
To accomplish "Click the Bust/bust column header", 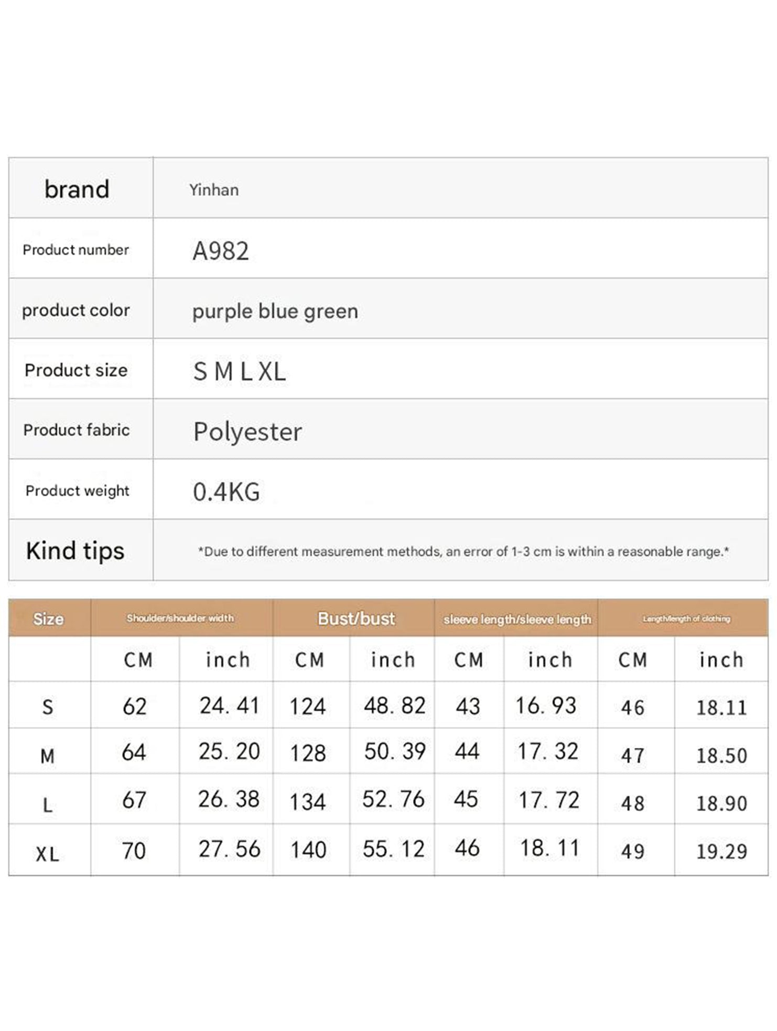I will [356, 619].
